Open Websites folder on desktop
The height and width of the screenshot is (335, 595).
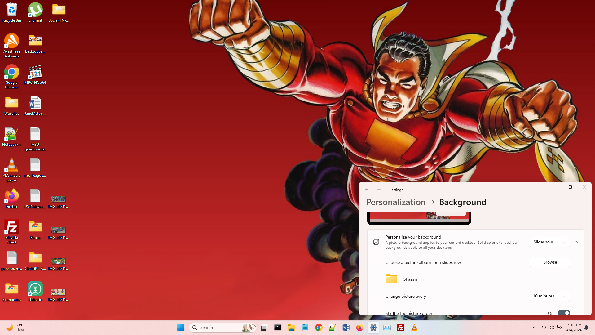[x=12, y=106]
